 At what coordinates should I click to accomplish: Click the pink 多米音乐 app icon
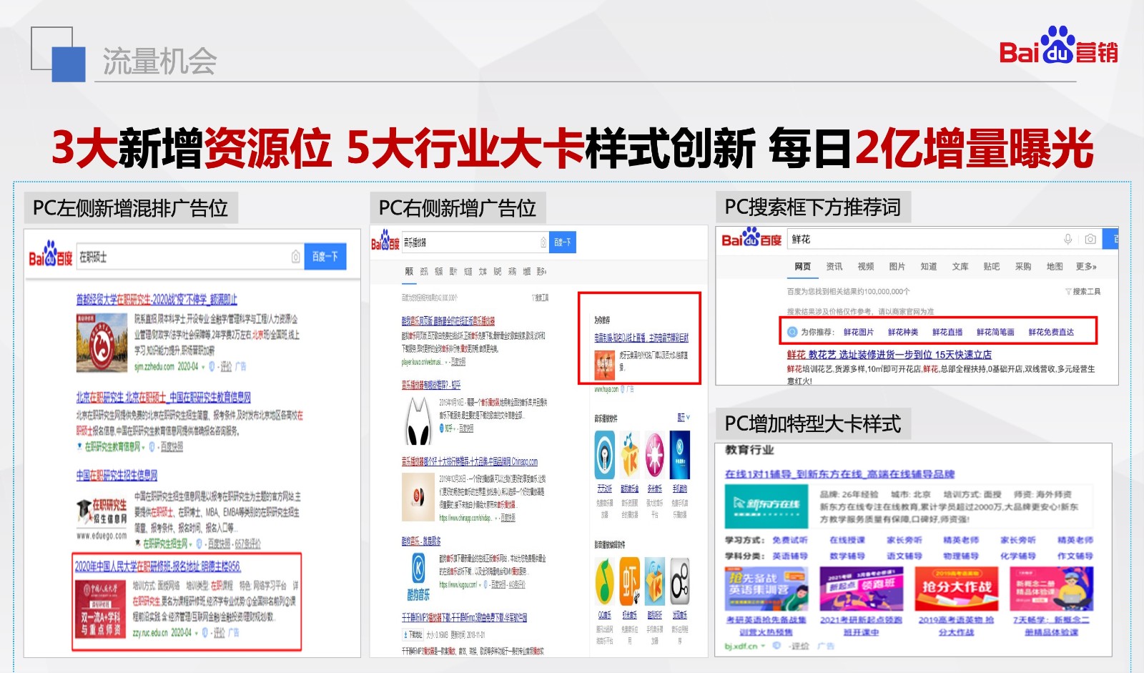tap(654, 455)
